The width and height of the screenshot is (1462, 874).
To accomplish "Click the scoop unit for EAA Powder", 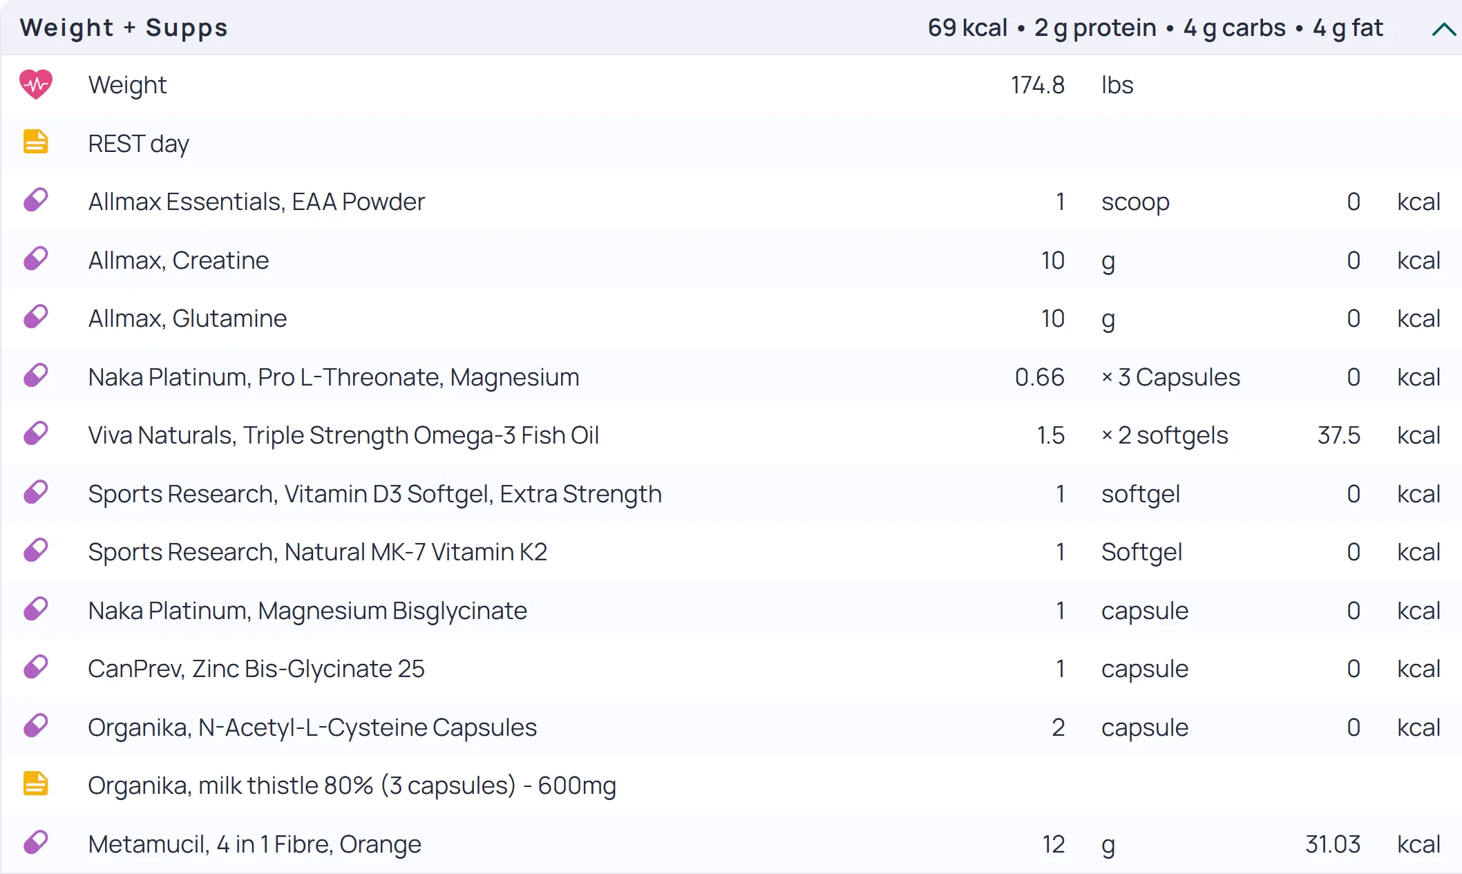I will pyautogui.click(x=1135, y=203).
